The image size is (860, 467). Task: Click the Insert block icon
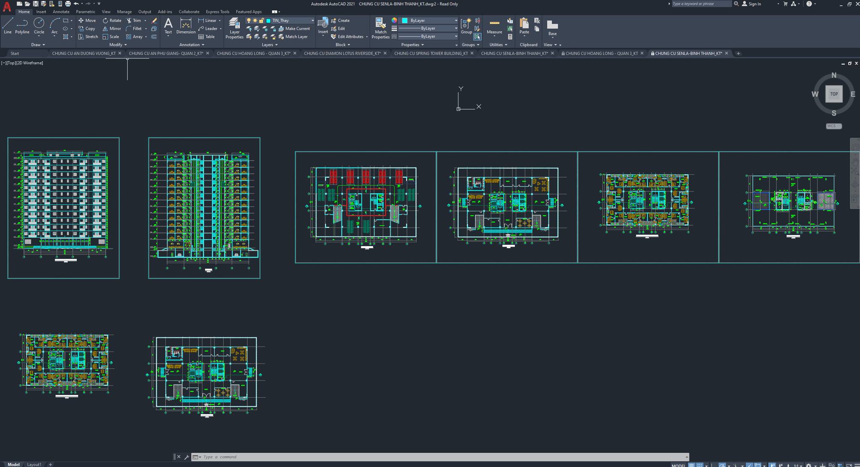pos(322,24)
